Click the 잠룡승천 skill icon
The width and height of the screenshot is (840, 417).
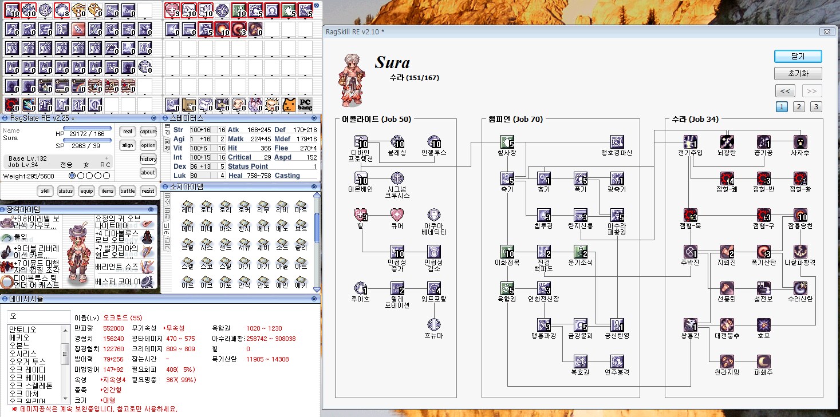(x=800, y=215)
